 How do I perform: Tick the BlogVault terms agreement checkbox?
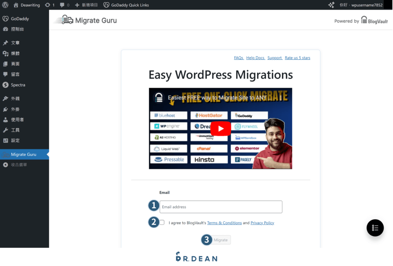(162, 222)
